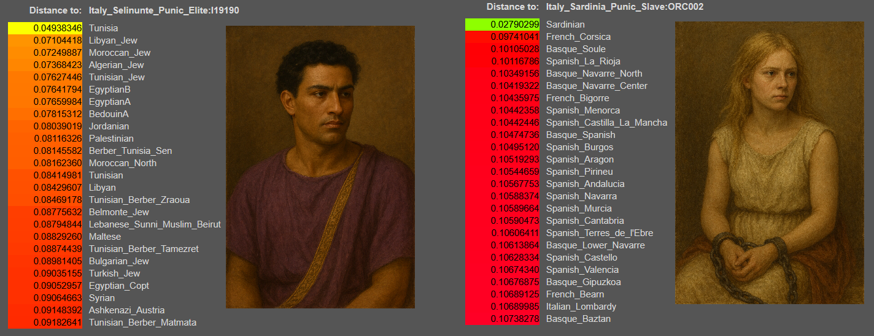
Task: Select header Italy_Sardinia_Punic_Slave:ORC002
Action: point(625,7)
